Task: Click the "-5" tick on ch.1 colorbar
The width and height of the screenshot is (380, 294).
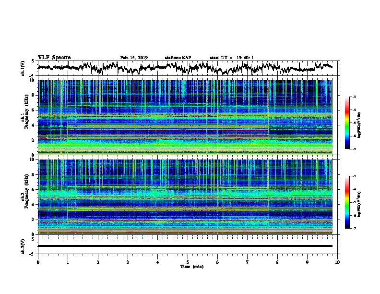Action: click(x=354, y=123)
